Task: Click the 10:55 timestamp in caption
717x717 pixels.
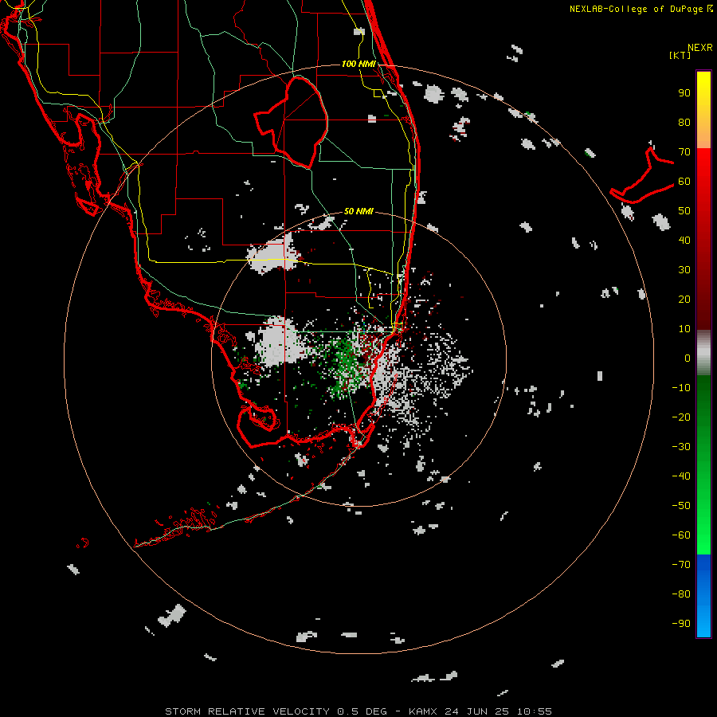Action: point(534,711)
